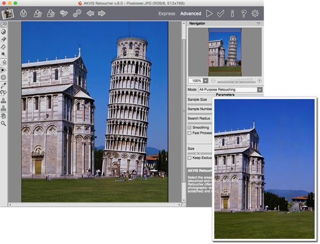
Task: Click the horizontal scrollbar below the image
Action: click(95, 205)
